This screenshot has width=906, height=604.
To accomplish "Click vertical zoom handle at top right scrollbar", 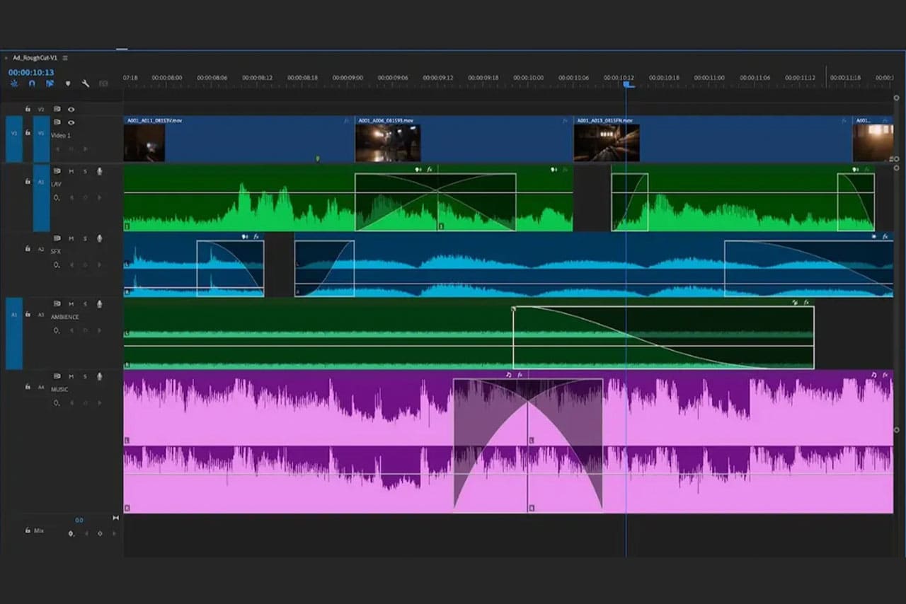I will pos(896,98).
